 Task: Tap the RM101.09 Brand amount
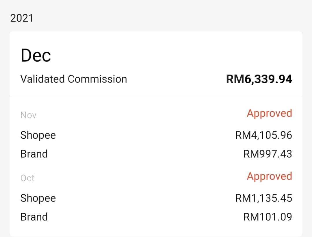point(268,217)
